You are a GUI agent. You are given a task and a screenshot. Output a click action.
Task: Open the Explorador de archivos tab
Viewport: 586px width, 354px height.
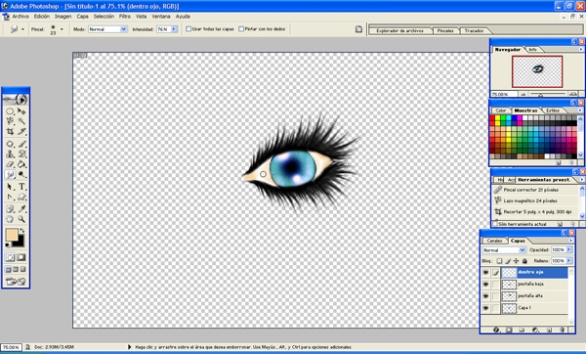399,30
